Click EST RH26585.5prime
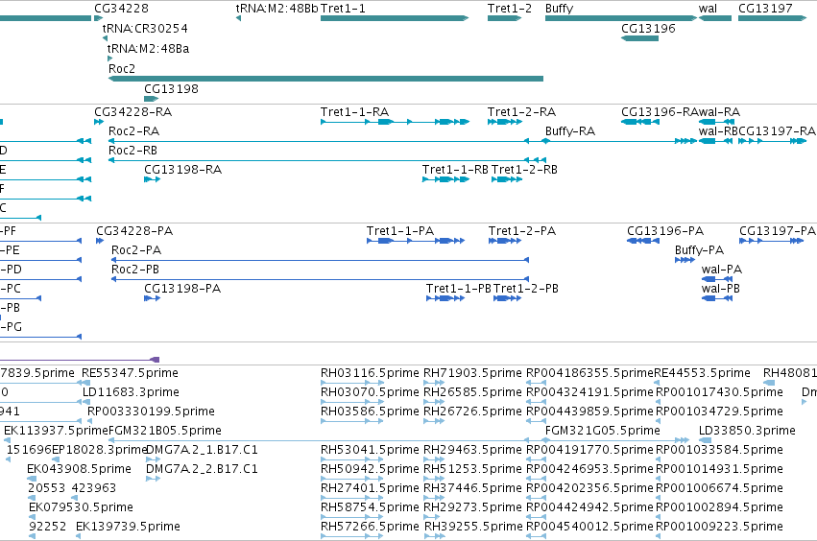 coord(472,392)
